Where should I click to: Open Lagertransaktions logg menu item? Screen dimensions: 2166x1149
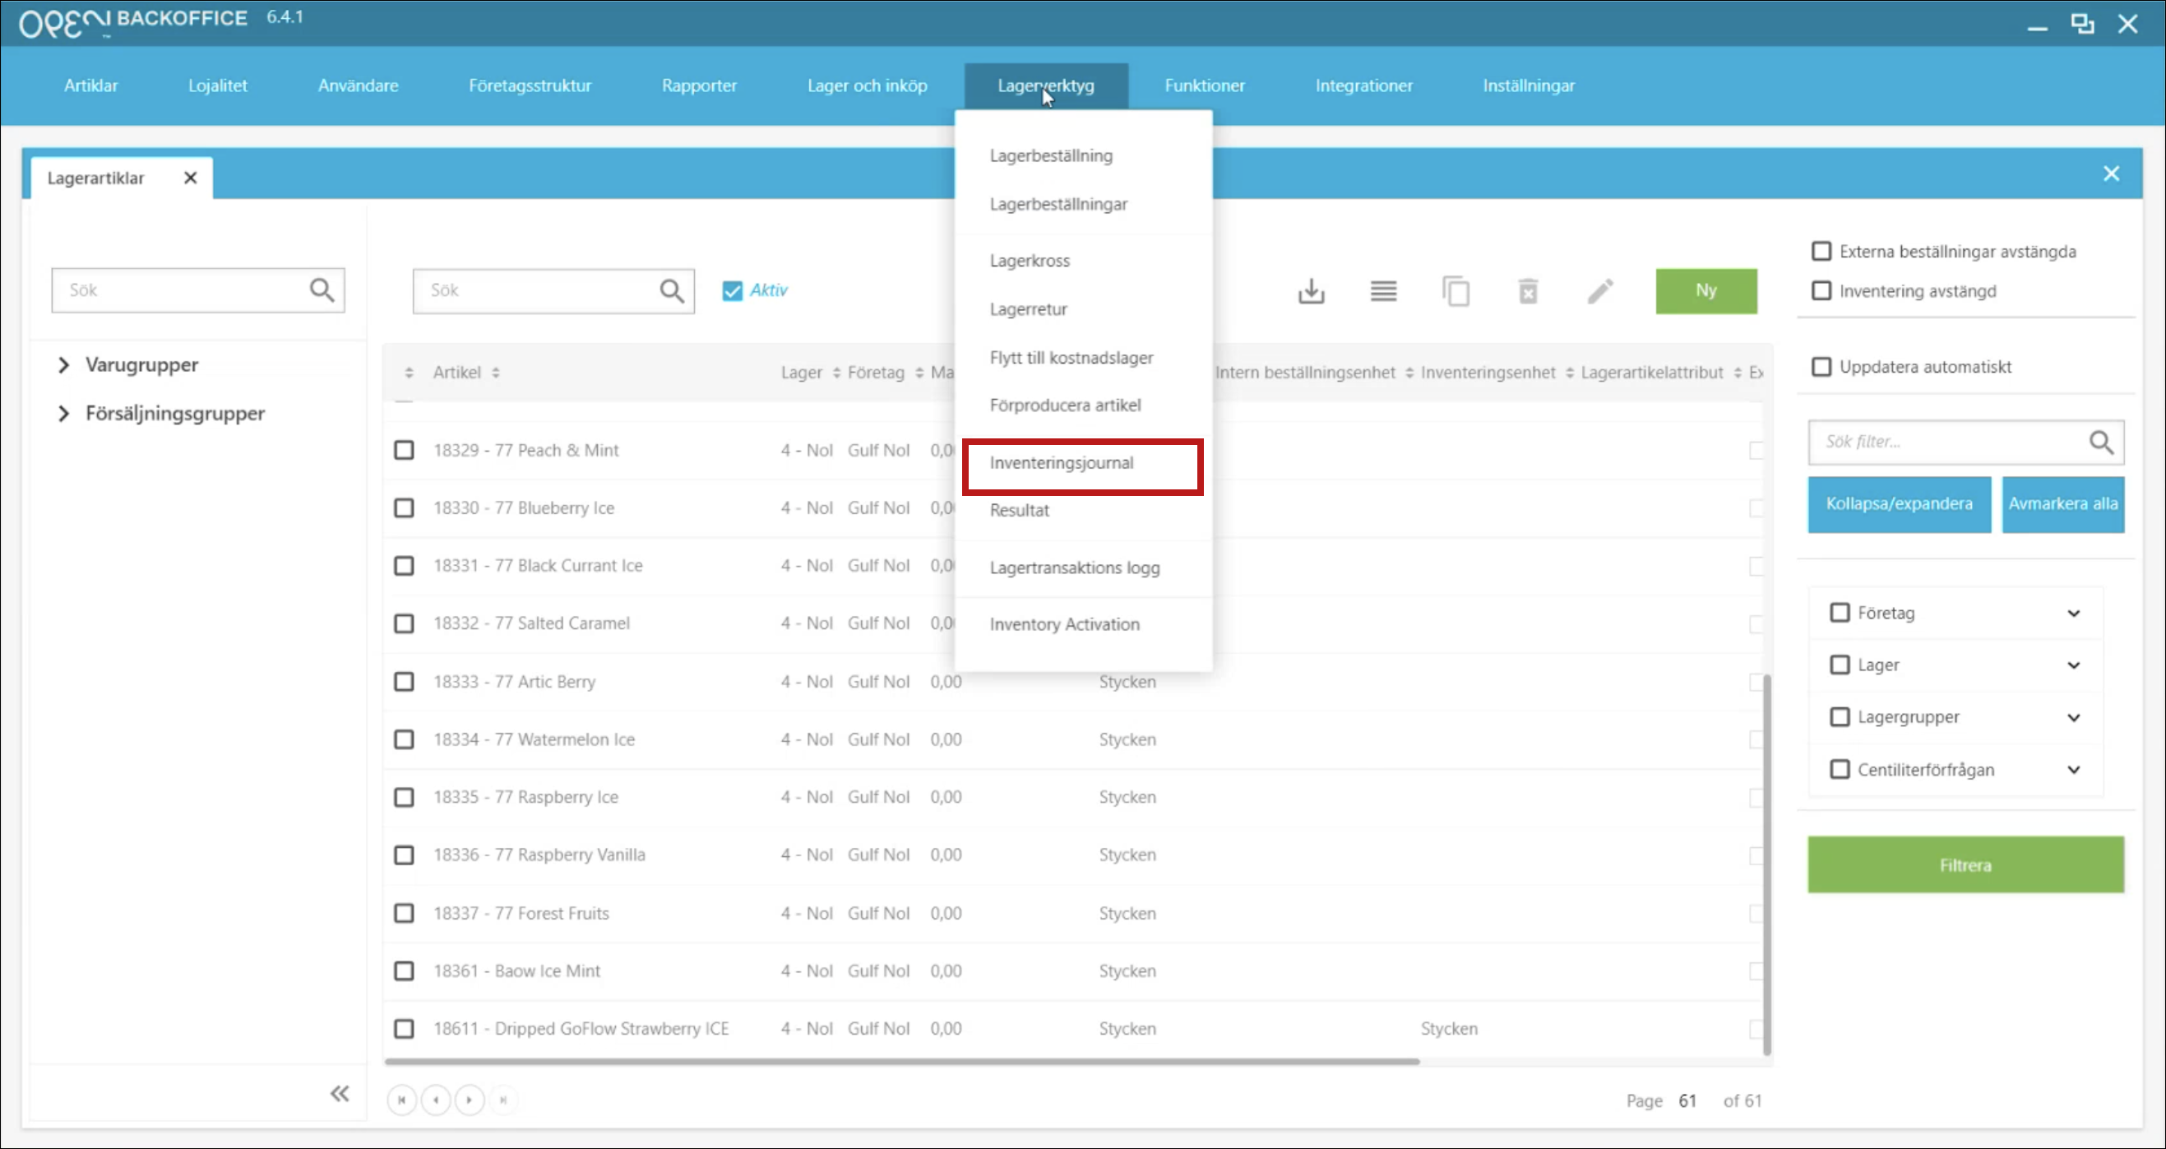click(1075, 568)
